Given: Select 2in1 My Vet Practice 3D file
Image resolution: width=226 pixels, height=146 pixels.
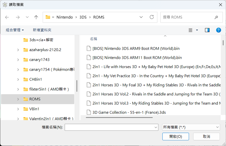Looking at the screenshot, I should (x=157, y=76).
